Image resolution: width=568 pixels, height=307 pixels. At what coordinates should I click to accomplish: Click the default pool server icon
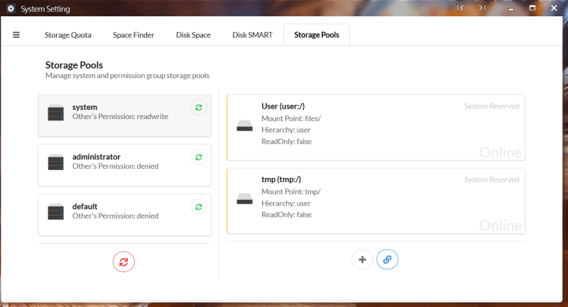coord(56,211)
